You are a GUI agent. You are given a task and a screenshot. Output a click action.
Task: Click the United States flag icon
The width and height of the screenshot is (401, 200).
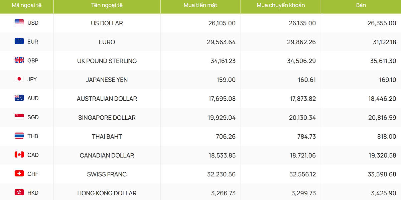click(x=19, y=22)
